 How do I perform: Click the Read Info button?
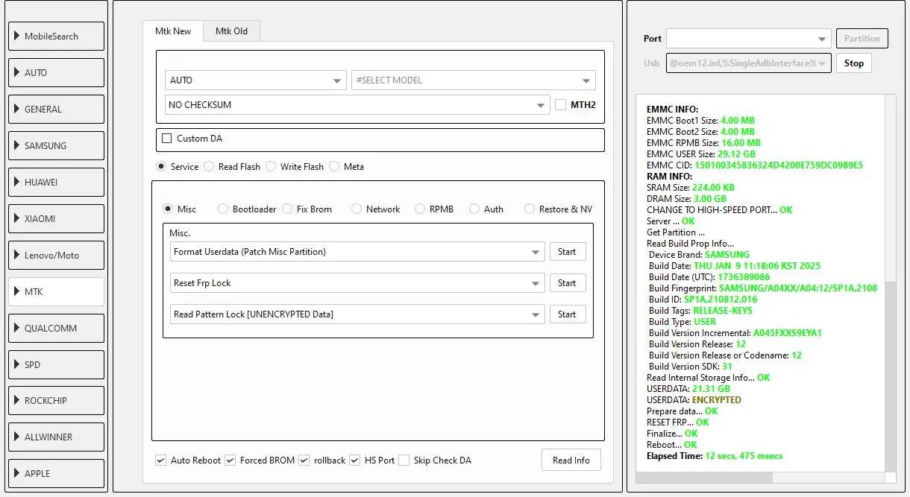(x=571, y=460)
